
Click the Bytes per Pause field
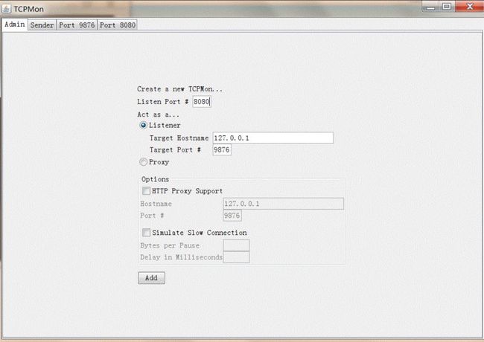(236, 245)
